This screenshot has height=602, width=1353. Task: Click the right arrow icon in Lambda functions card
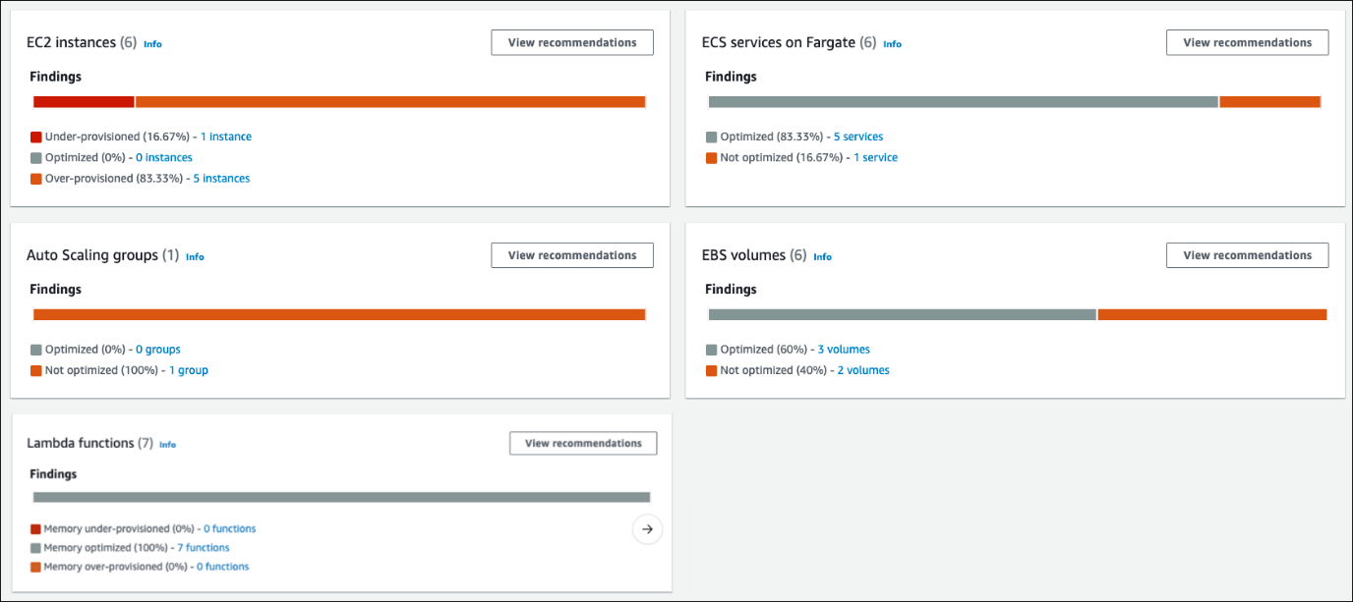click(x=647, y=530)
